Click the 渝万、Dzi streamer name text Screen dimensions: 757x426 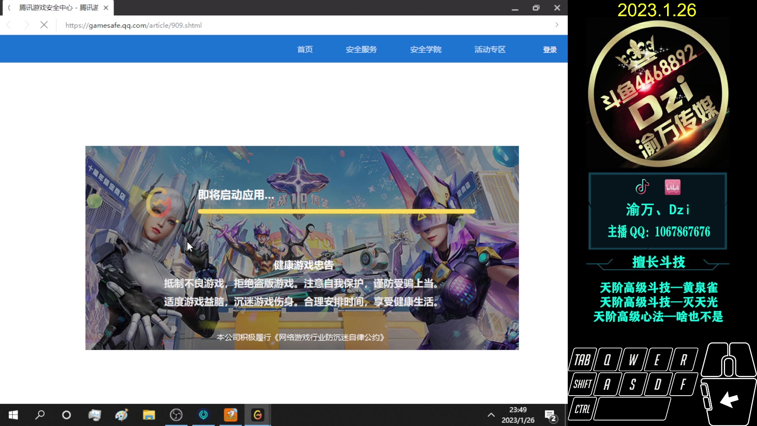tap(658, 209)
